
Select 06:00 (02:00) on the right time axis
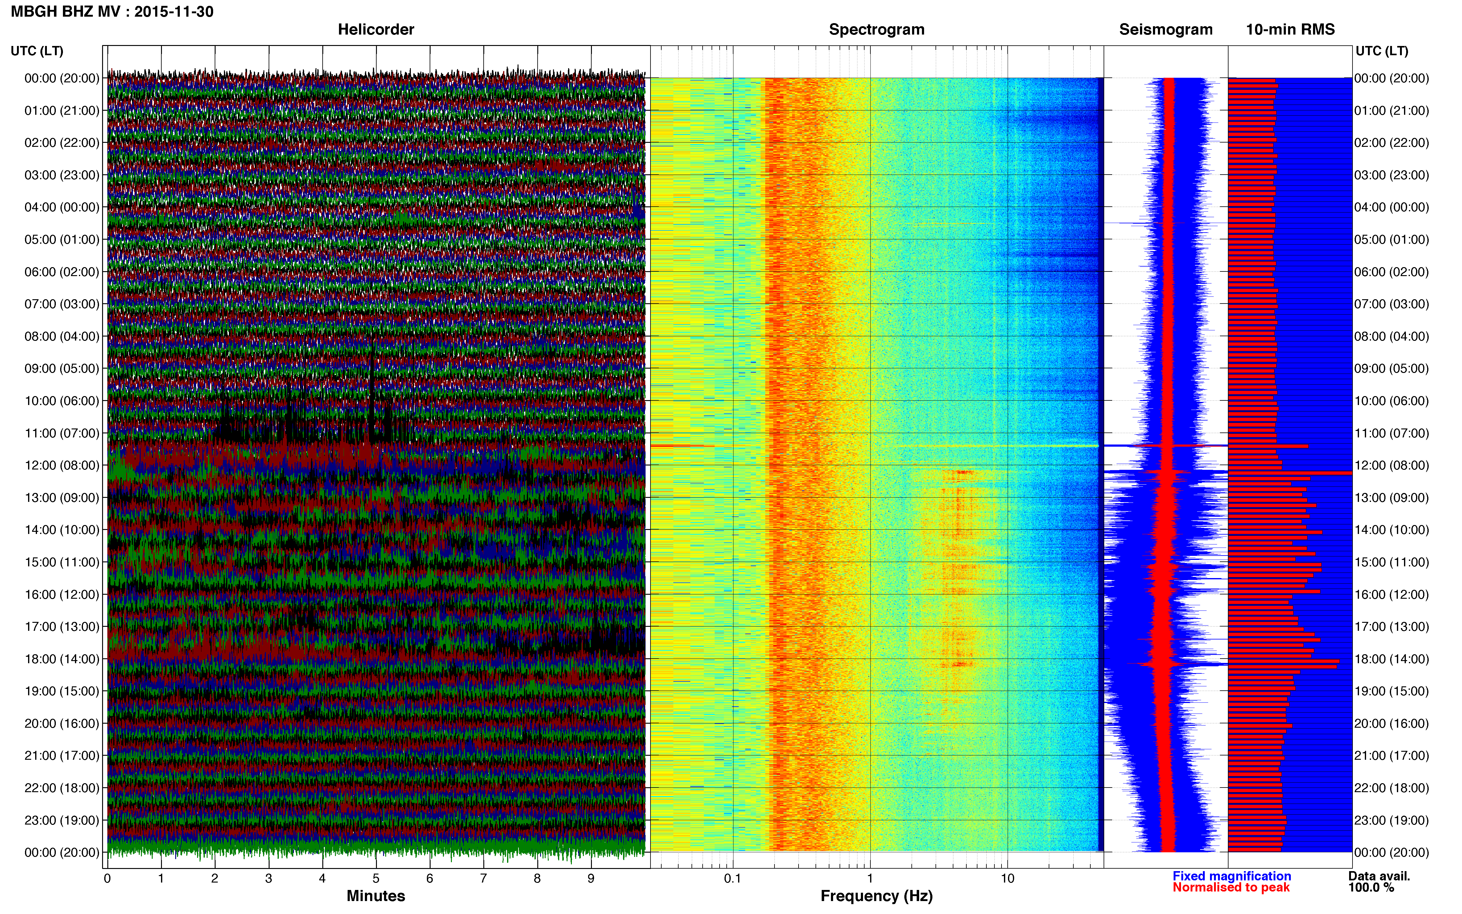point(1392,272)
